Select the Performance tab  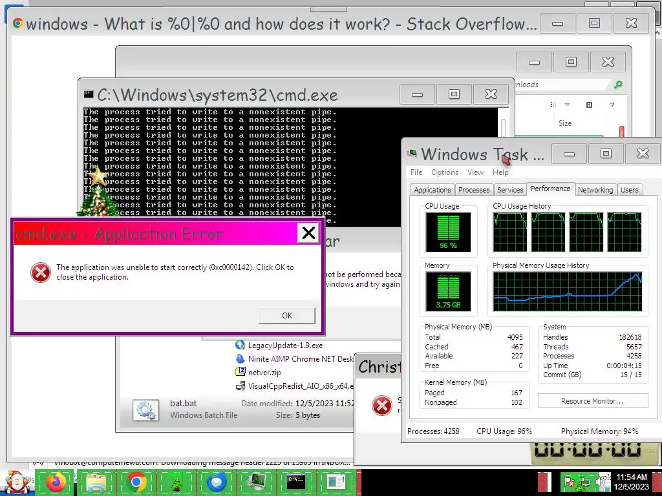click(x=551, y=189)
